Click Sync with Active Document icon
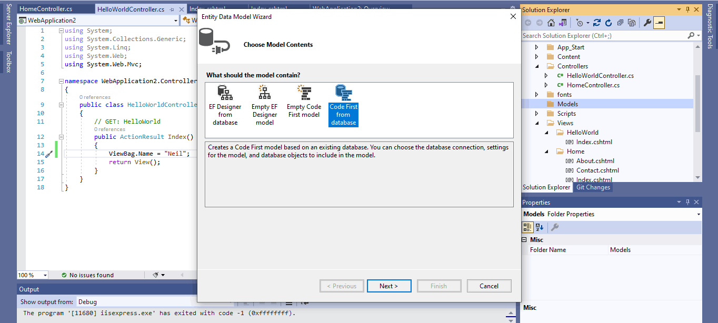 pos(597,23)
